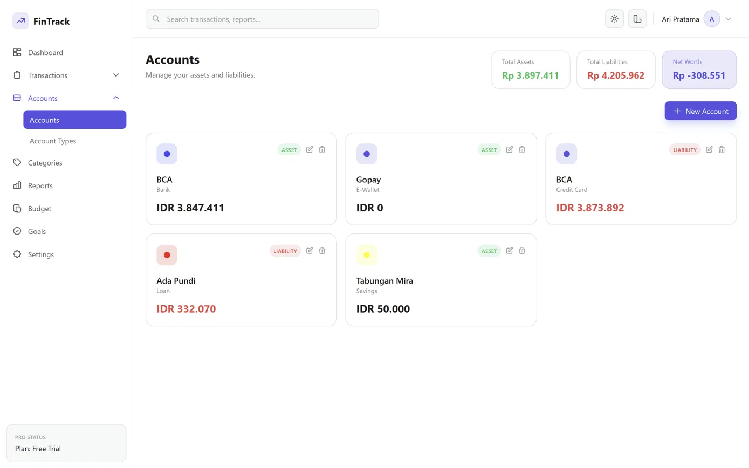The image size is (749, 468).
Task: Click the Savings type label
Action: (x=367, y=291)
